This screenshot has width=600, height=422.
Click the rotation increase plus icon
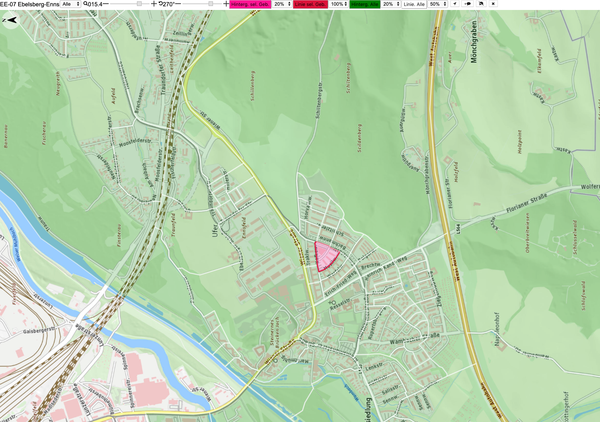(x=226, y=4)
